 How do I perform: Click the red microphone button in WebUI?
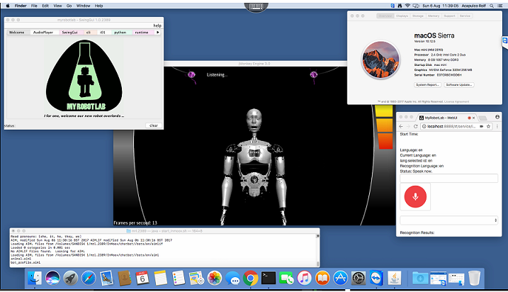(x=415, y=196)
